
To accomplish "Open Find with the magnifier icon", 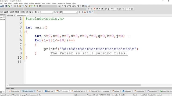I will pos(23,6).
